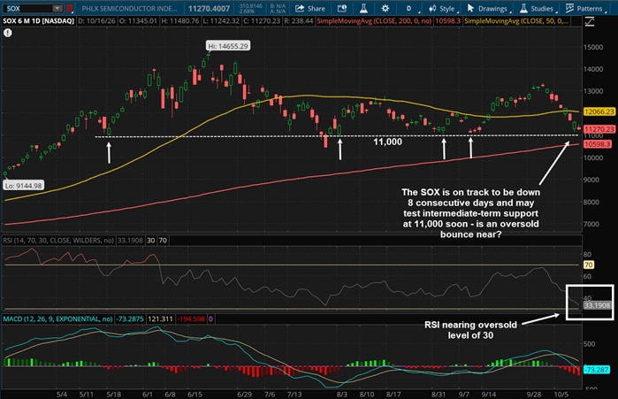Click the L: 11242.32 low value
The image size is (618, 399).
point(221,20)
